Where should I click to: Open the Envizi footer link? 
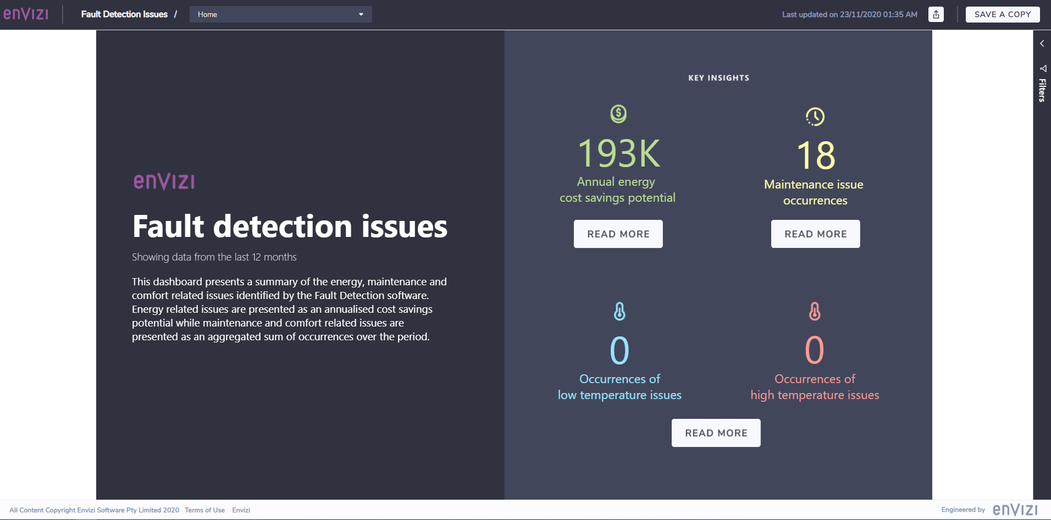241,510
